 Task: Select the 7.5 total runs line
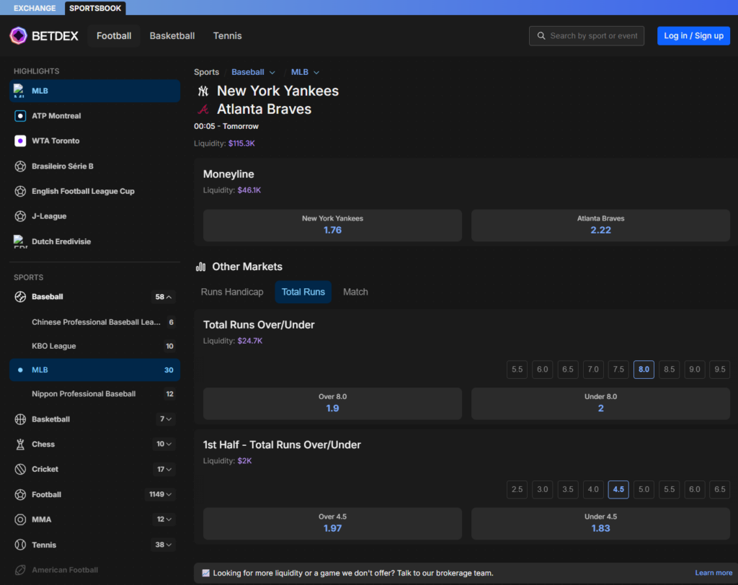[x=618, y=370]
